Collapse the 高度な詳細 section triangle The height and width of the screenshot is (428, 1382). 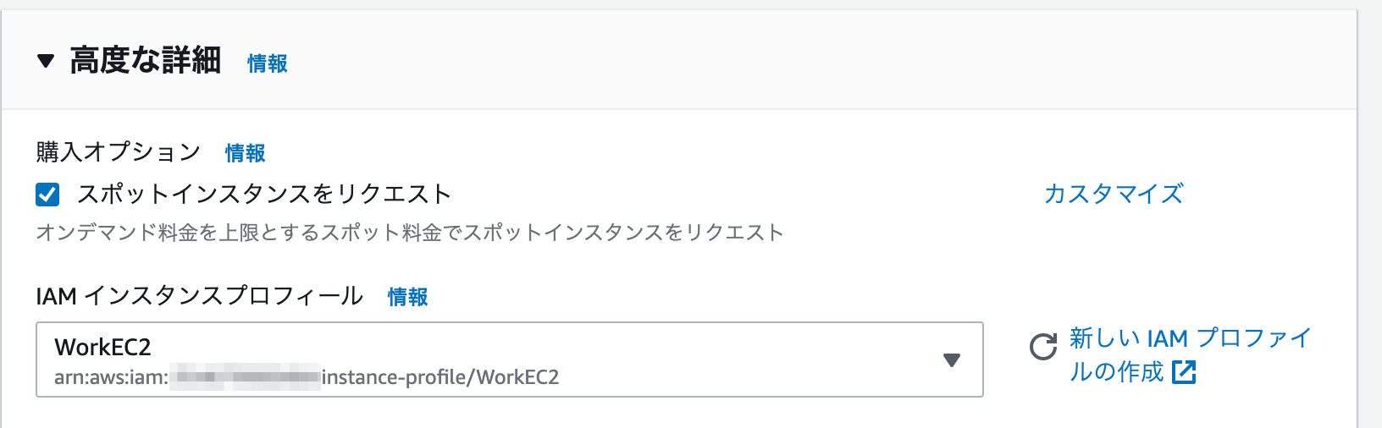(46, 61)
